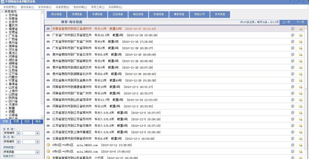Open the 系统帮助 menu
Image resolution: width=309 pixels, height=159 pixels.
(x=115, y=7)
